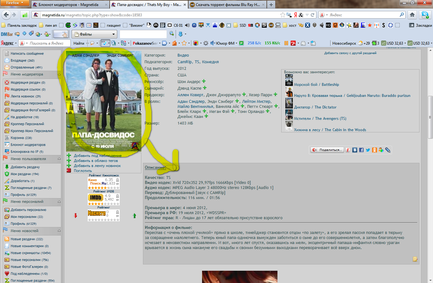Open the Закладки bookmarks menu

420,25
